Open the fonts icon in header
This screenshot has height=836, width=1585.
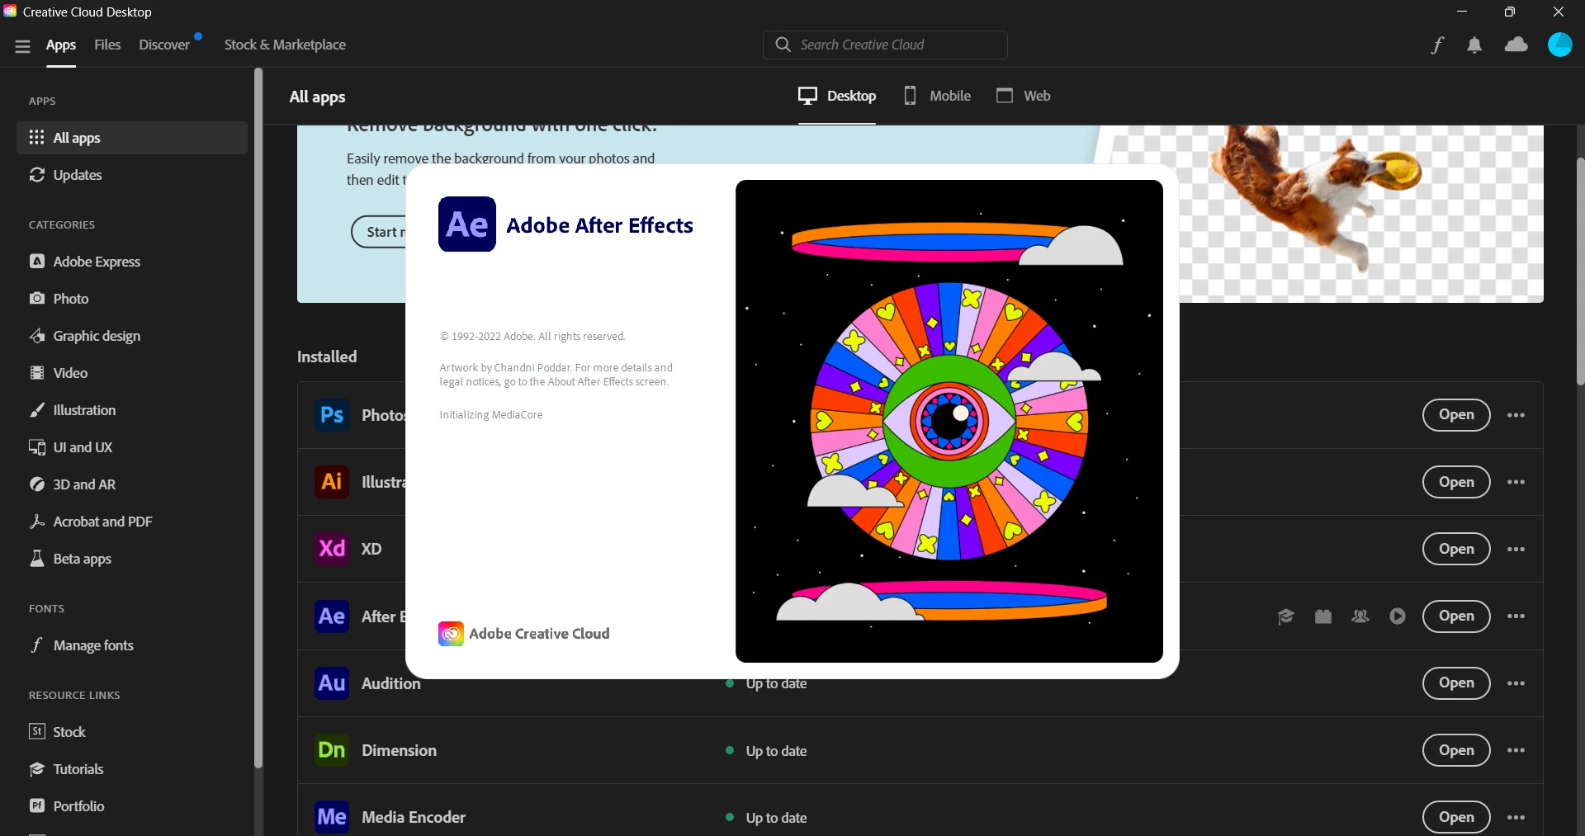[1437, 45]
